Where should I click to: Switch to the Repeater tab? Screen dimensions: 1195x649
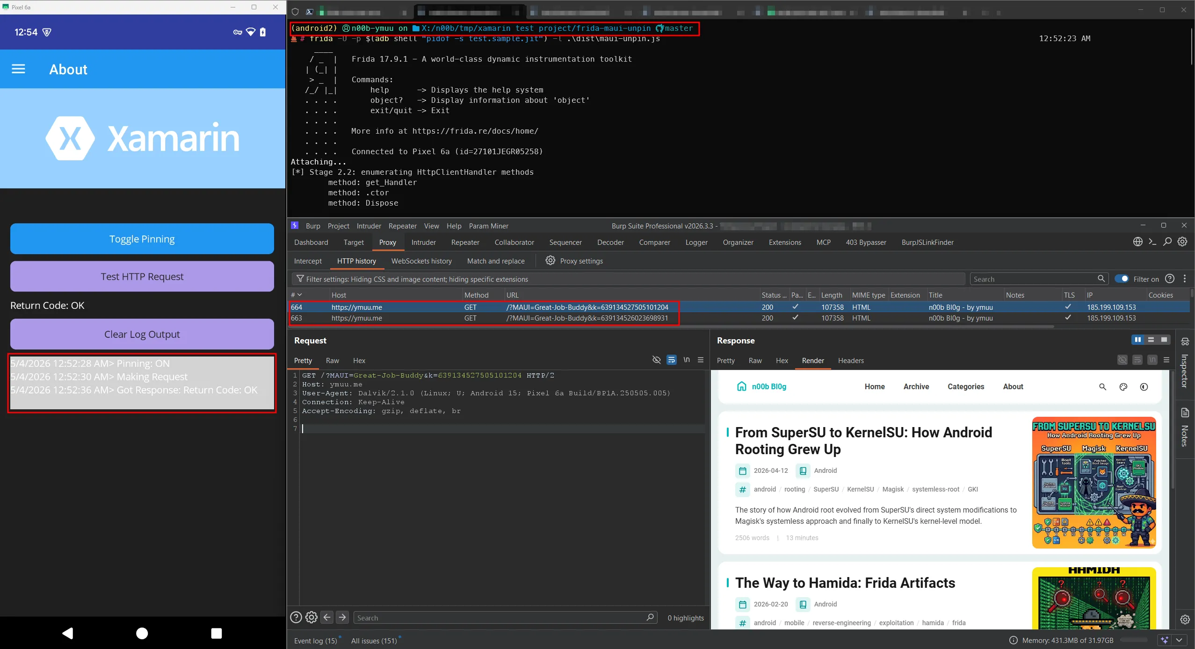point(465,242)
